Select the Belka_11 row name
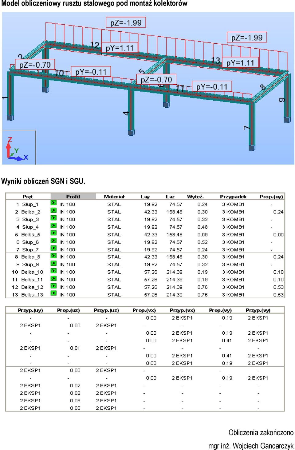This screenshot has width=295, height=450. point(32,280)
